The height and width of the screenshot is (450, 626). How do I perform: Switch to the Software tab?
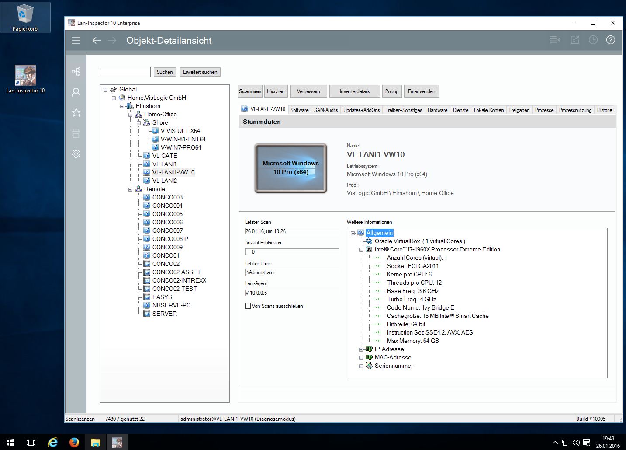coord(299,110)
